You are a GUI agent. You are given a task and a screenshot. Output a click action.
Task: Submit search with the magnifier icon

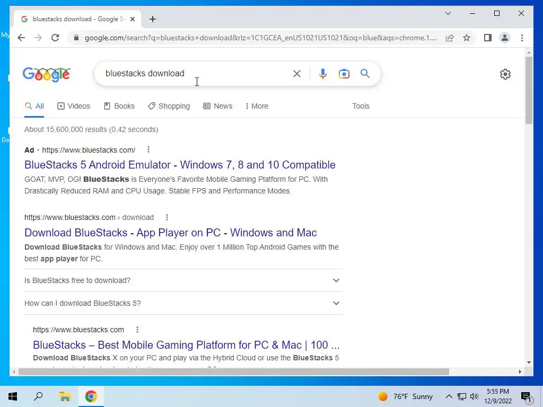click(x=365, y=73)
